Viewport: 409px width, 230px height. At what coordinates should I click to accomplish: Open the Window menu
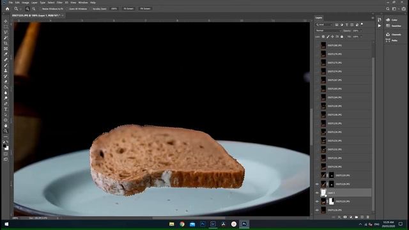point(83,3)
